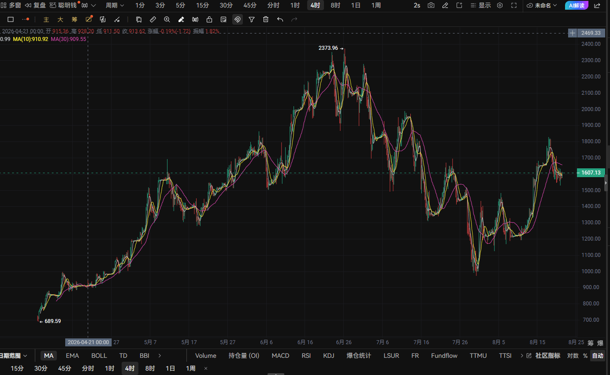Open the 多窗 multi-window layout
This screenshot has height=375, width=610.
point(11,5)
